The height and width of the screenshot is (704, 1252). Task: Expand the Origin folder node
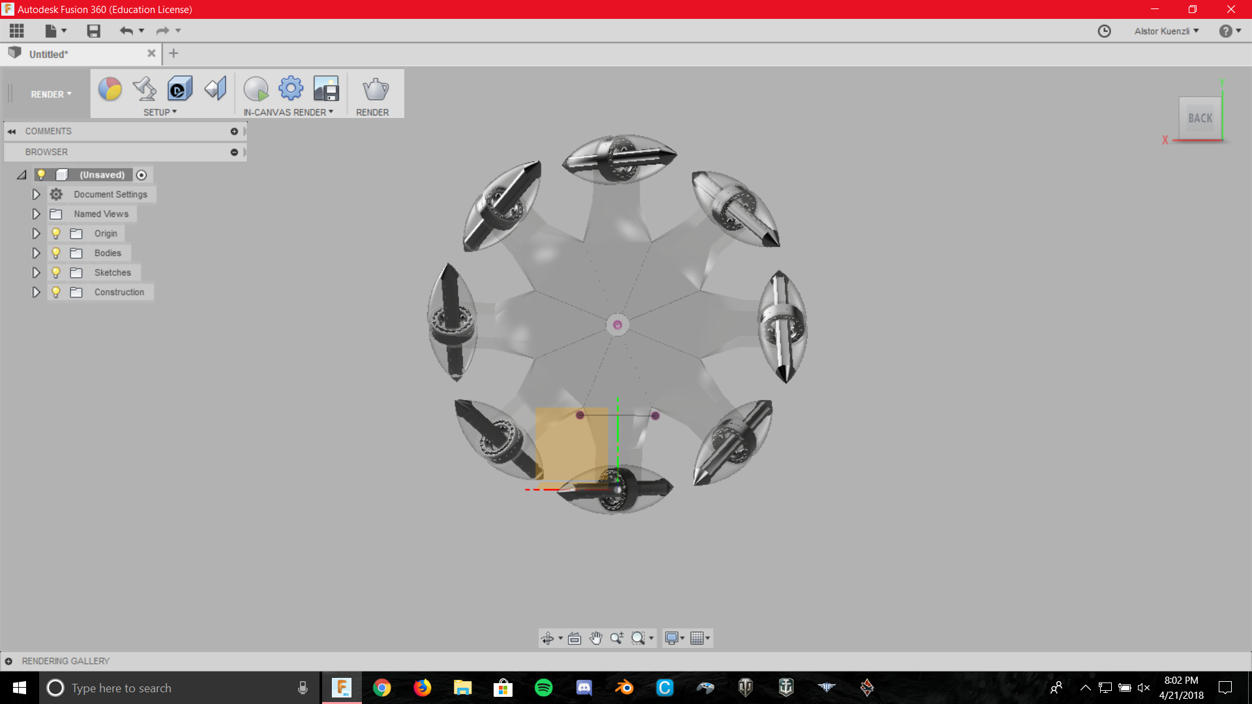coord(36,233)
